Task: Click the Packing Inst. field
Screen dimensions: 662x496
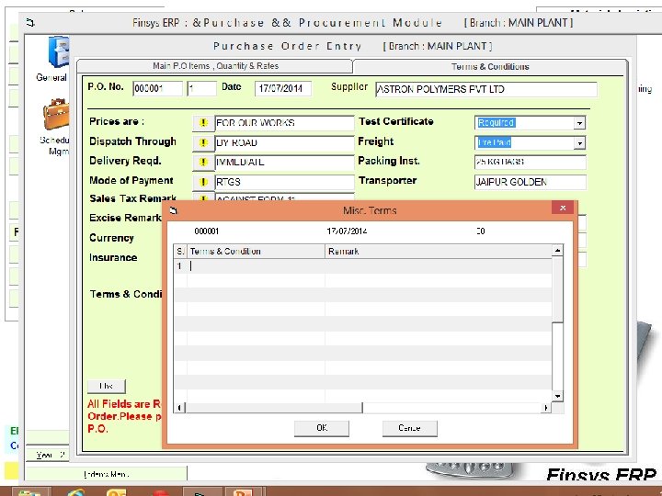Action: tap(531, 162)
